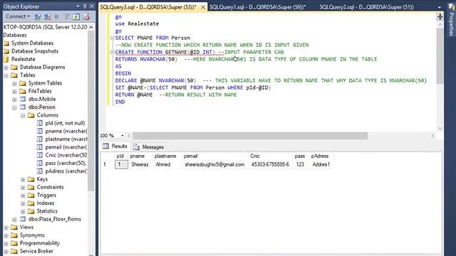The width and height of the screenshot is (456, 256).
Task: Open the active documents list dropdown
Action: point(440,7)
